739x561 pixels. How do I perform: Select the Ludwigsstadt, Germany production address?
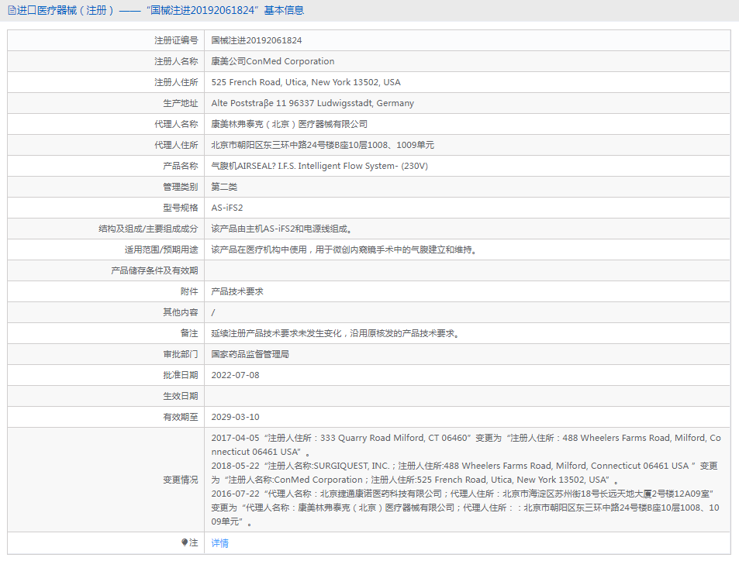pyautogui.click(x=313, y=103)
